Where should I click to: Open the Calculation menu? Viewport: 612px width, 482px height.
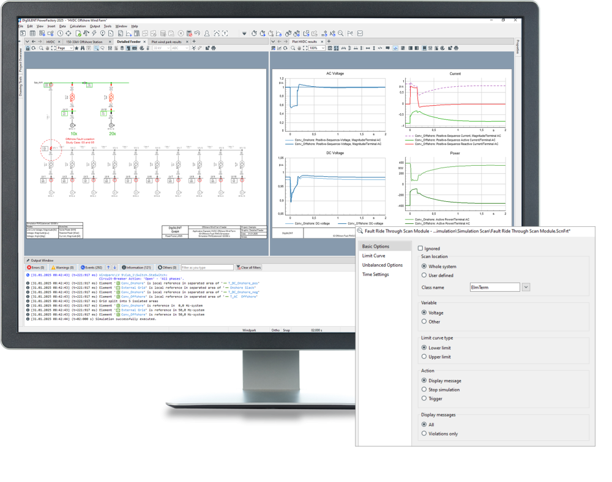click(78, 26)
